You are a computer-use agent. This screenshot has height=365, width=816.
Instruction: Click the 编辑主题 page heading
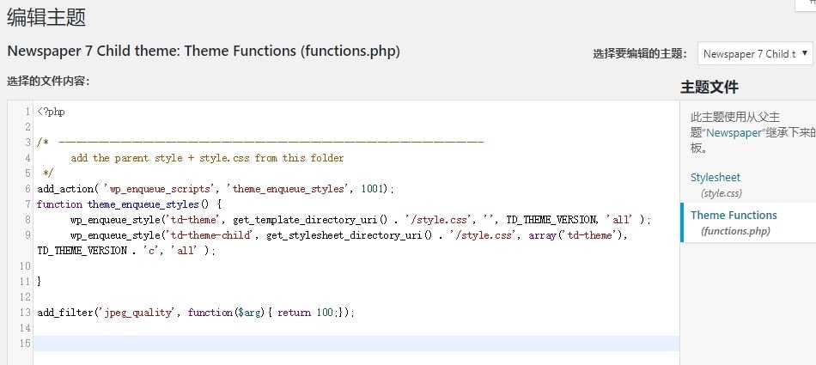(46, 17)
